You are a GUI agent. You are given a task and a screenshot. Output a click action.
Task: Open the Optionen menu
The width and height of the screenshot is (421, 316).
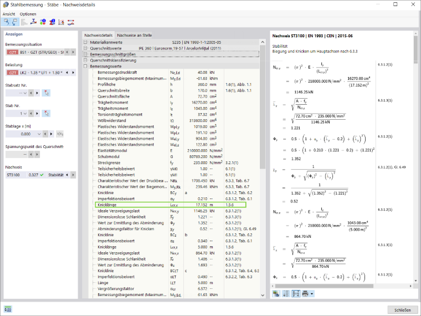click(28, 14)
